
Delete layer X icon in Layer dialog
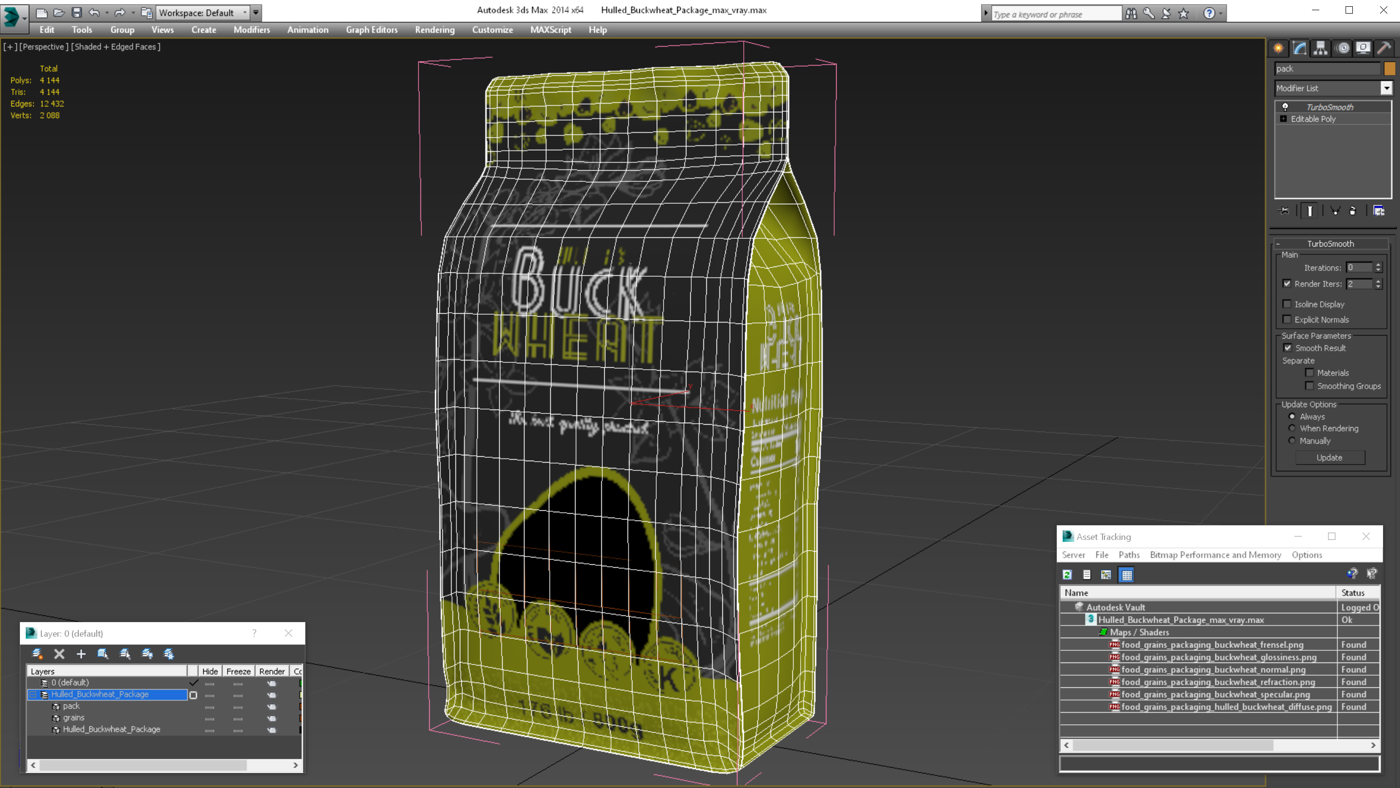pyautogui.click(x=59, y=654)
